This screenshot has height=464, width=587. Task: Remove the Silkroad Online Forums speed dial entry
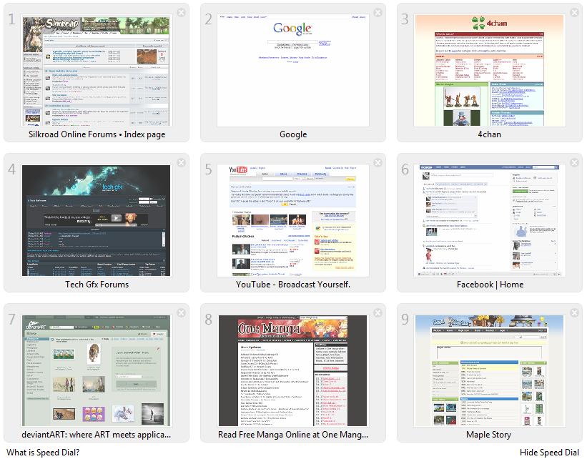pyautogui.click(x=181, y=12)
